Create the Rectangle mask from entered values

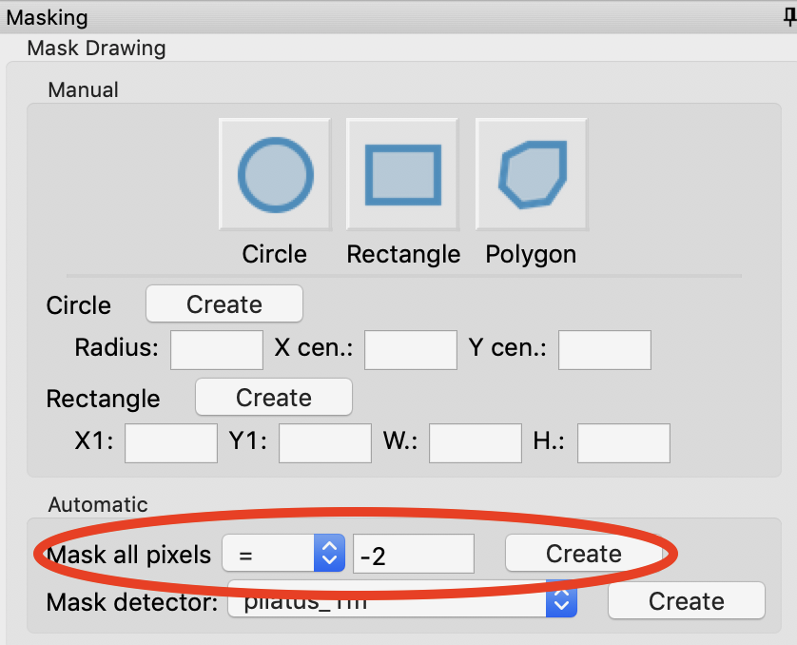coord(274,397)
